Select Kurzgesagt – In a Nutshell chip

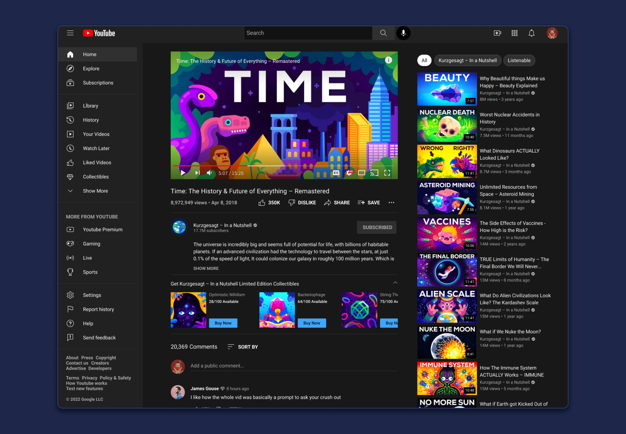468,60
